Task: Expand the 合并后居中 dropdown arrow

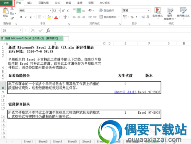Action: [119, 17]
